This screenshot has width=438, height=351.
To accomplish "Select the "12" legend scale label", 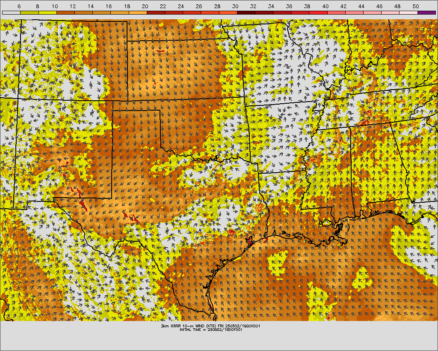I will click(x=73, y=6).
